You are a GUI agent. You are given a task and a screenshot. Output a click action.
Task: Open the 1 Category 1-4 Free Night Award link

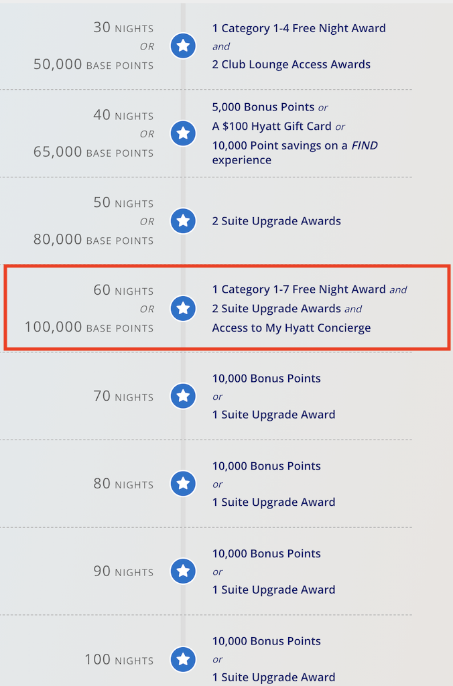pos(299,28)
